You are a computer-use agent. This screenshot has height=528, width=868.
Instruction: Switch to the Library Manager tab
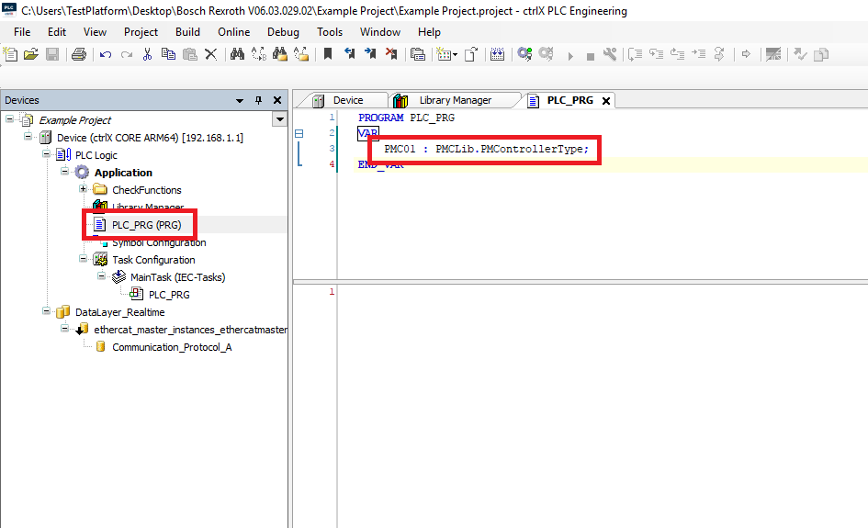coord(455,100)
